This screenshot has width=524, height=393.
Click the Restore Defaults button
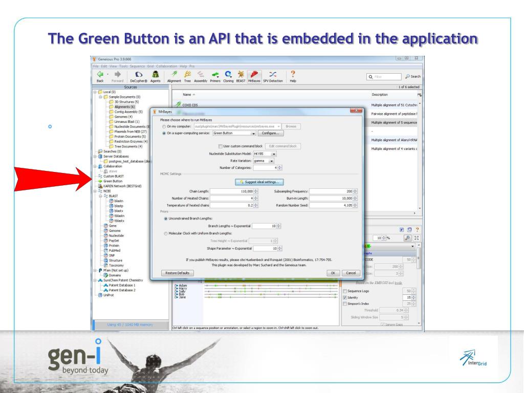178,273
